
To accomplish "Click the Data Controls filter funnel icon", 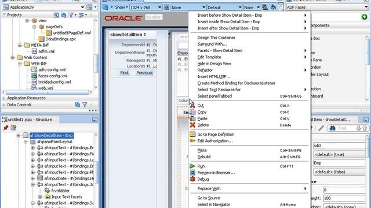I will 85,105.
